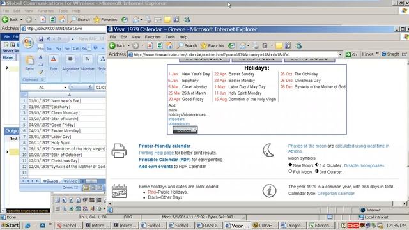Open home page in Calendar browser window

point(169,45)
